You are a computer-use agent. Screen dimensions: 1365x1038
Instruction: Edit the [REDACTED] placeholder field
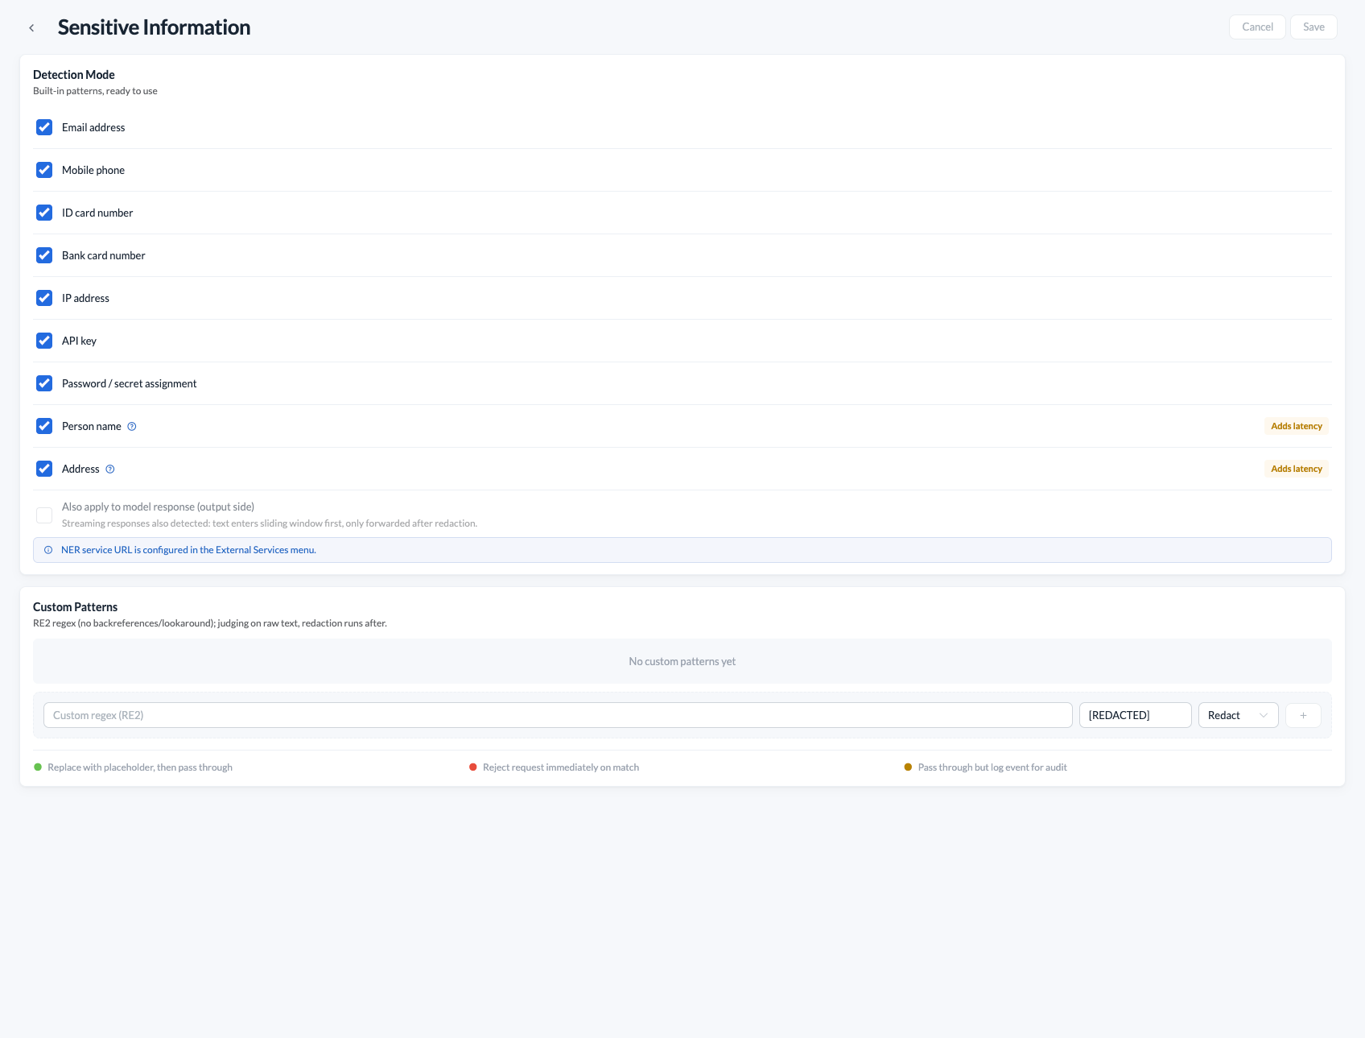pyautogui.click(x=1135, y=715)
